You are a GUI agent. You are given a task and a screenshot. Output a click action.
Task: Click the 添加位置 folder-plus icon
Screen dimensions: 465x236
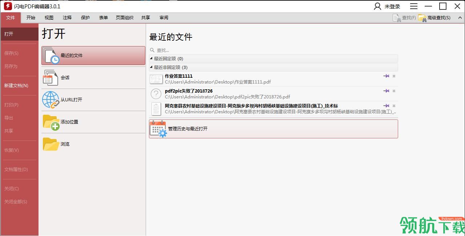51,122
